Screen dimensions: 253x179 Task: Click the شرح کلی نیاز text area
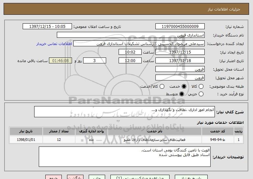click(x=125, y=112)
